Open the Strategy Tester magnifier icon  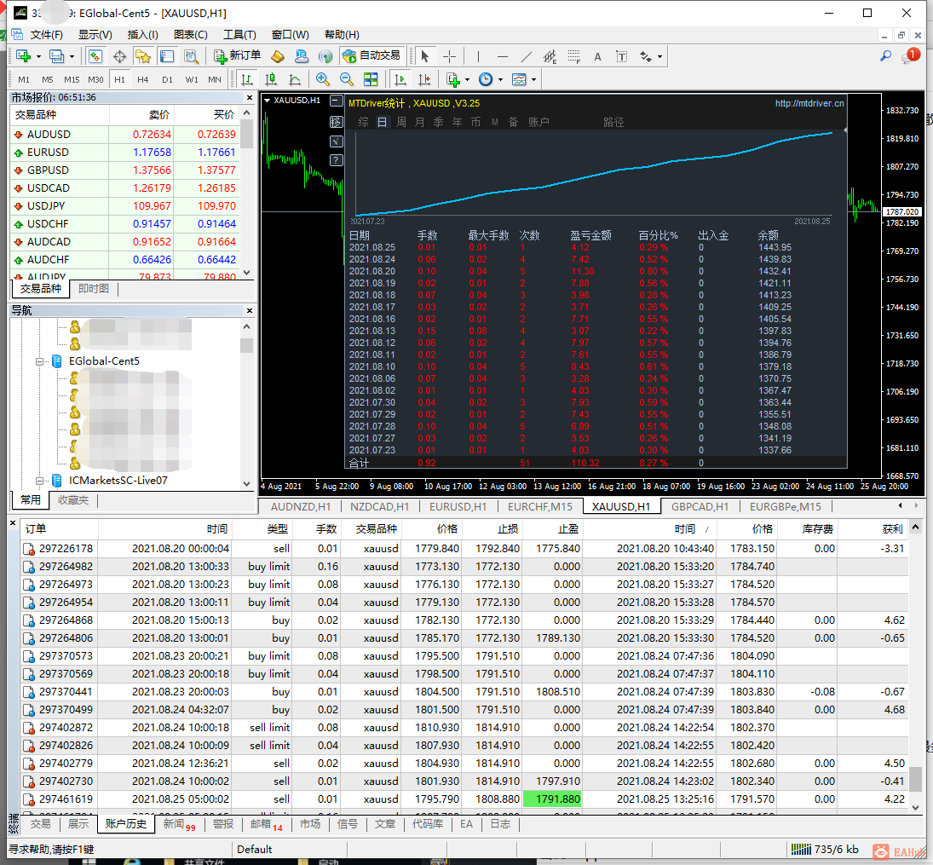[x=191, y=56]
